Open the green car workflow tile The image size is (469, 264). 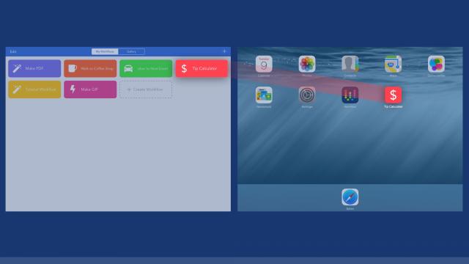coord(146,68)
